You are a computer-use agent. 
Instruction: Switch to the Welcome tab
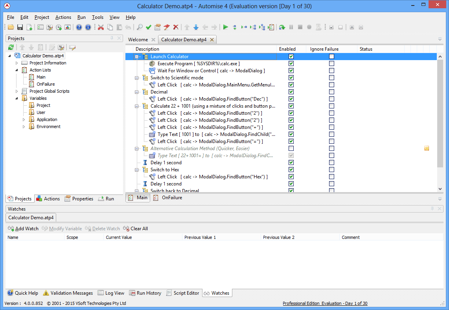[138, 40]
